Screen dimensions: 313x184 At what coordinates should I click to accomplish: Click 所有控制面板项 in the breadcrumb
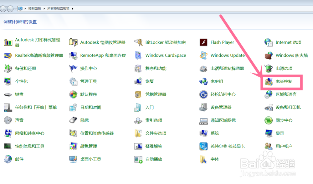[58, 8]
